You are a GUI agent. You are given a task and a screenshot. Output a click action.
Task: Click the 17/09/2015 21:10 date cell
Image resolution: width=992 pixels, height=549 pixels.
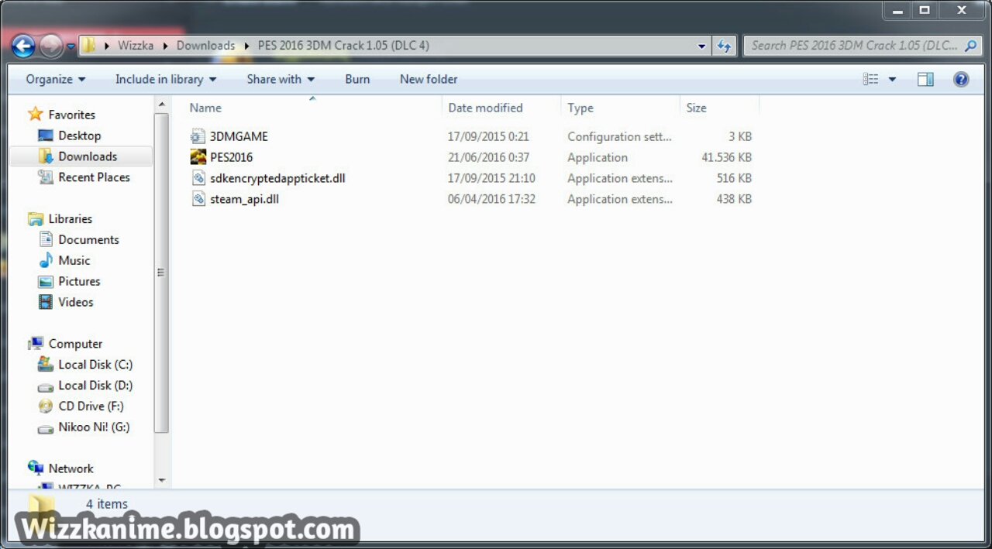(x=491, y=178)
